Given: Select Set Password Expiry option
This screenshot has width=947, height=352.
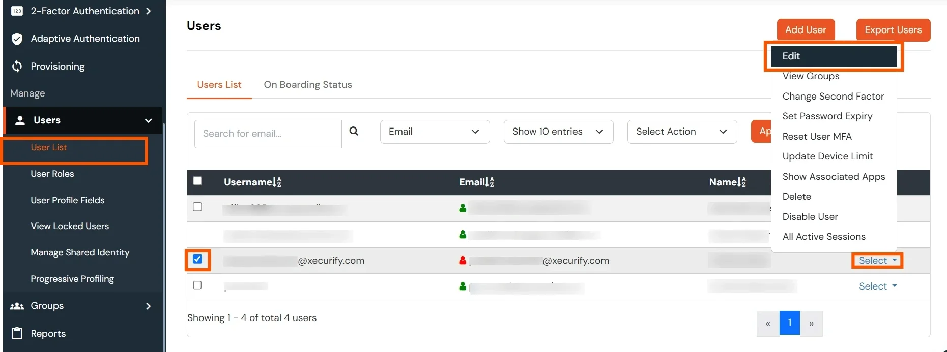Looking at the screenshot, I should 834,116.
